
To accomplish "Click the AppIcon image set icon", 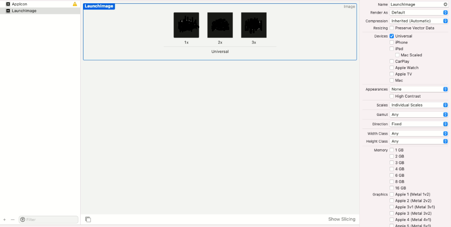I will tap(8, 4).
